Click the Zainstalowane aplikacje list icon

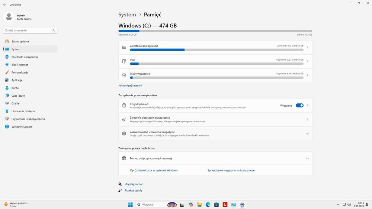(124, 48)
